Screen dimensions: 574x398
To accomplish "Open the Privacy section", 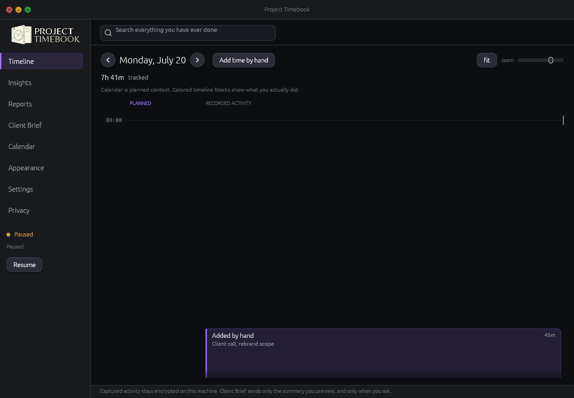I will tap(42, 210).
